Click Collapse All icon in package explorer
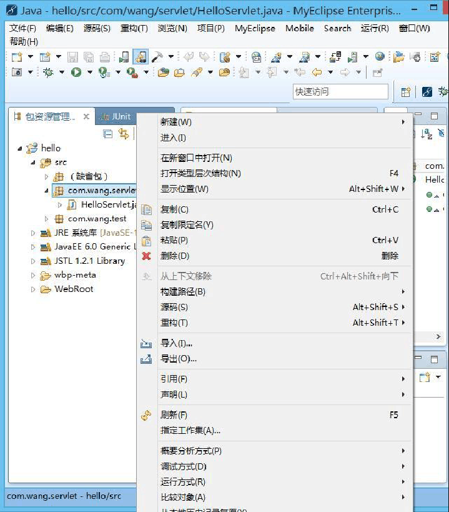Image resolution: width=449 pixels, height=512 pixels. pos(107,134)
